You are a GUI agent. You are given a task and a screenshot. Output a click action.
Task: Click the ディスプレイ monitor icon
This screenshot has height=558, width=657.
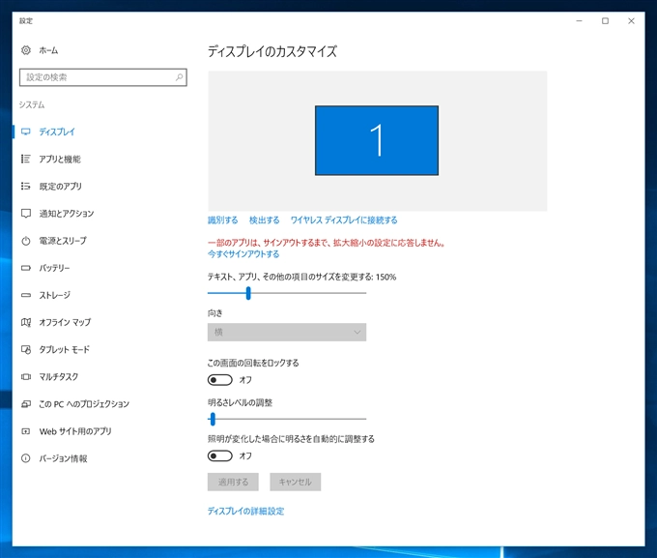tap(26, 132)
